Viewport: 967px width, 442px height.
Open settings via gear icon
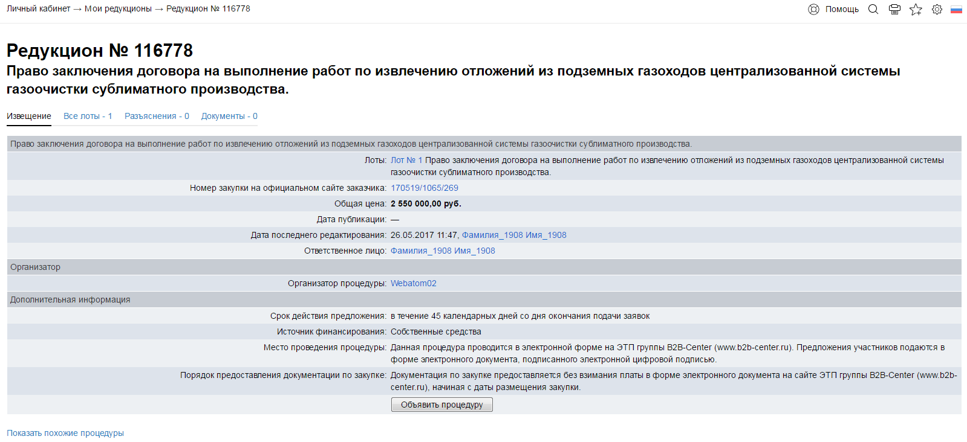pos(937,9)
